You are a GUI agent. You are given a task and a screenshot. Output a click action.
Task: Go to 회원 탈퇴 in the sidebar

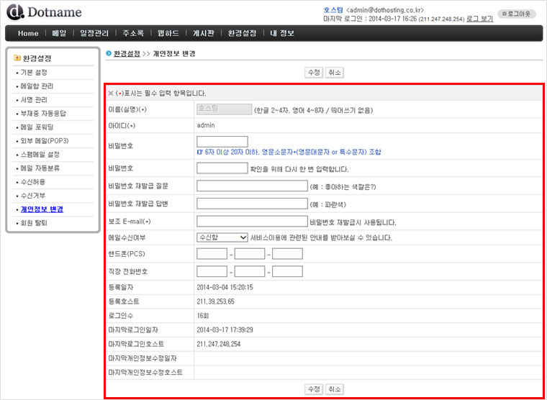pos(34,223)
